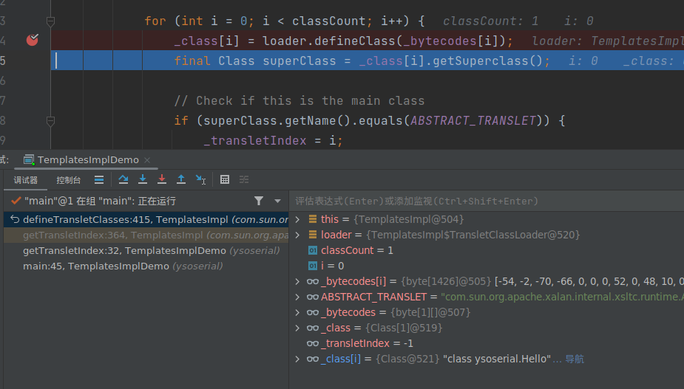The image size is (684, 389).
Task: Toggle the red breakpoint in the gutter
Action: pyautogui.click(x=32, y=41)
